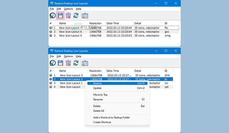Click the Date-Time column header in the upper window

click(x=113, y=23)
